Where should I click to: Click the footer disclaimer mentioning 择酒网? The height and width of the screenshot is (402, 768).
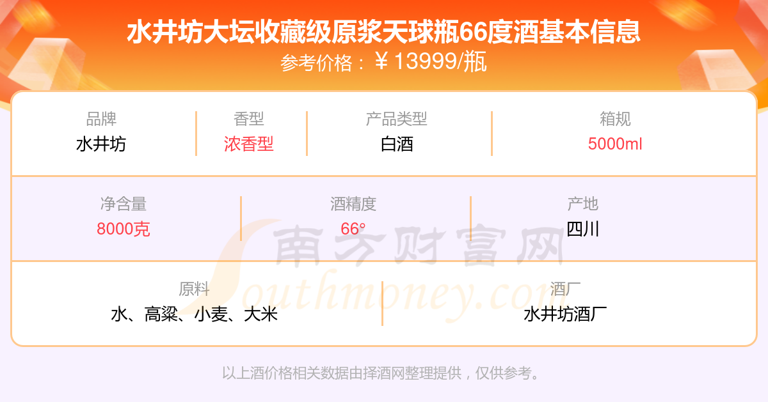(382, 373)
